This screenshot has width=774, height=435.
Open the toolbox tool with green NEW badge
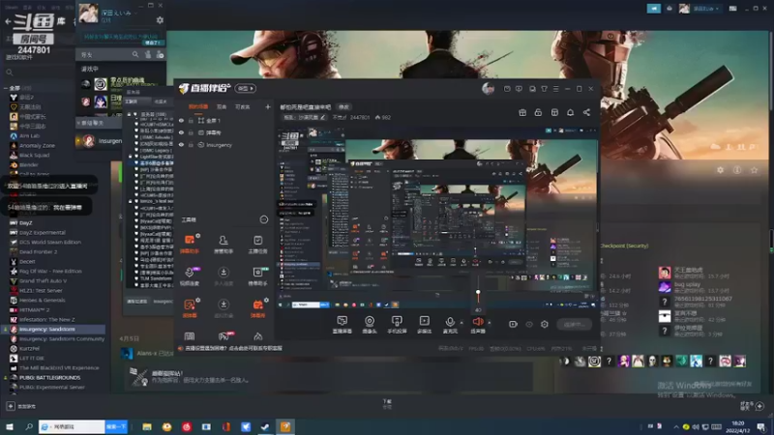pos(257,276)
